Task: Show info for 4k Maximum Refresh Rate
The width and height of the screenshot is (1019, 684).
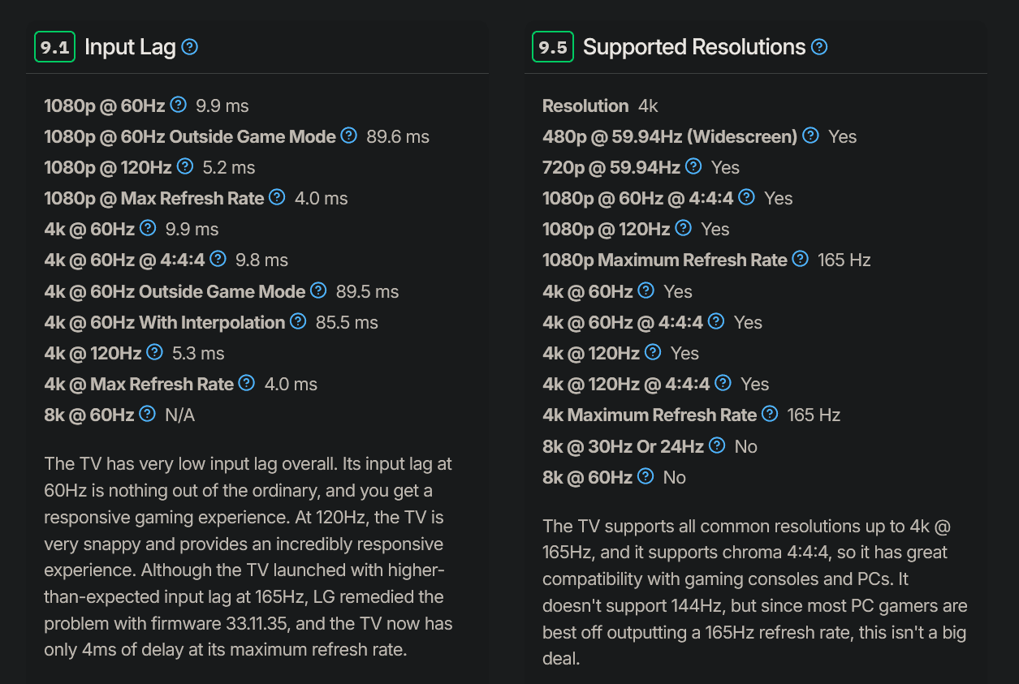Action: tap(770, 414)
